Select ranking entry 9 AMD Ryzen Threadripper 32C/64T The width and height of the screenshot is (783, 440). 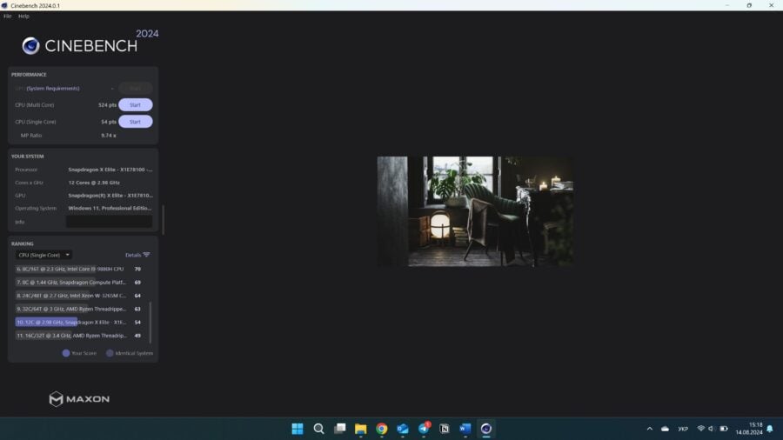(78, 309)
